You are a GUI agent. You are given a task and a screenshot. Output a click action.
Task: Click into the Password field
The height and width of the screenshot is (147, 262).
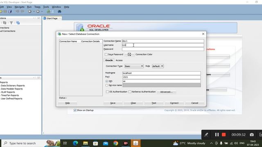(x=163, y=49)
